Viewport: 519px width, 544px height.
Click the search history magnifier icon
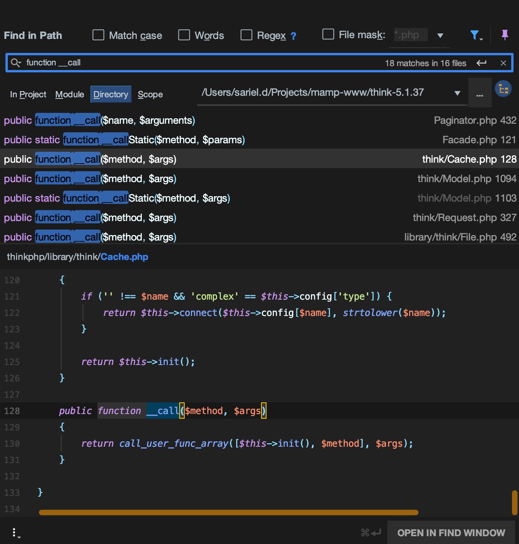click(16, 63)
